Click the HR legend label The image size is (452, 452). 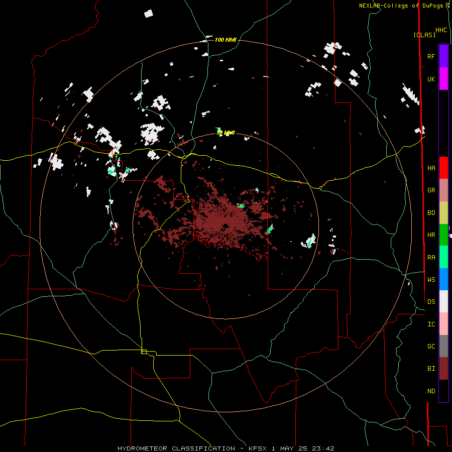(x=431, y=235)
